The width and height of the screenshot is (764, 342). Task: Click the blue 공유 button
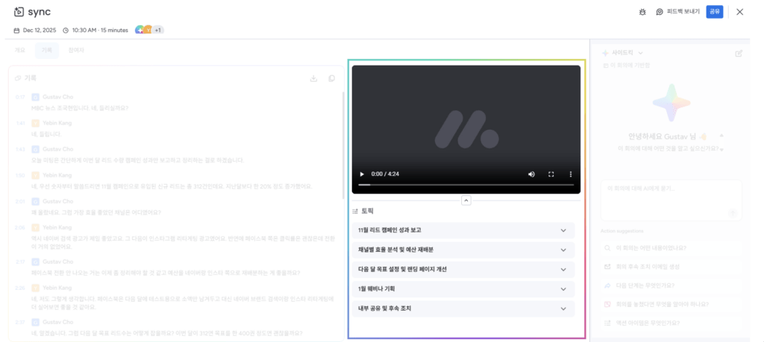(x=714, y=12)
